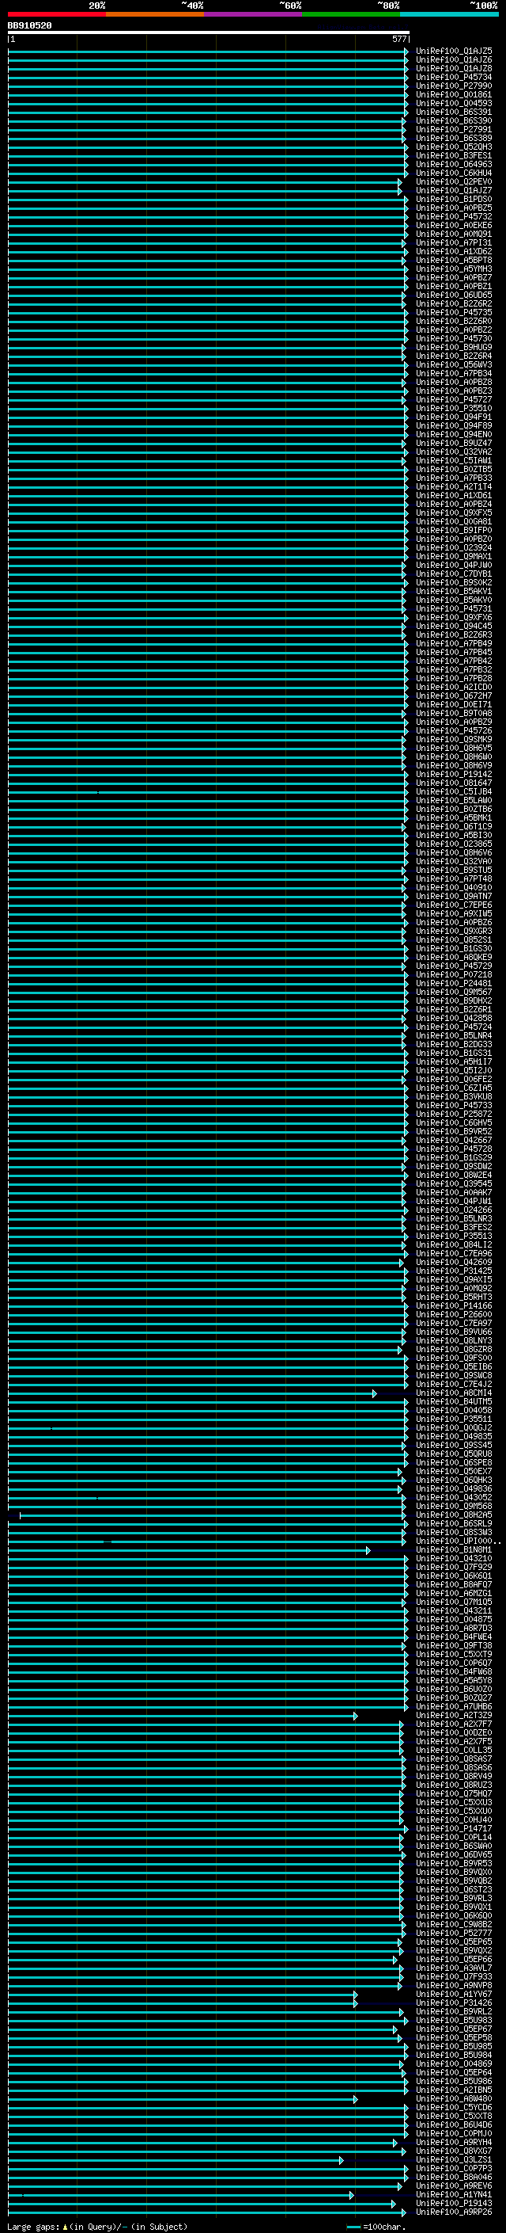The height and width of the screenshot is (2233, 506).
Task: Open hit UniRef100_Q50EX7
Action: tap(454, 1471)
